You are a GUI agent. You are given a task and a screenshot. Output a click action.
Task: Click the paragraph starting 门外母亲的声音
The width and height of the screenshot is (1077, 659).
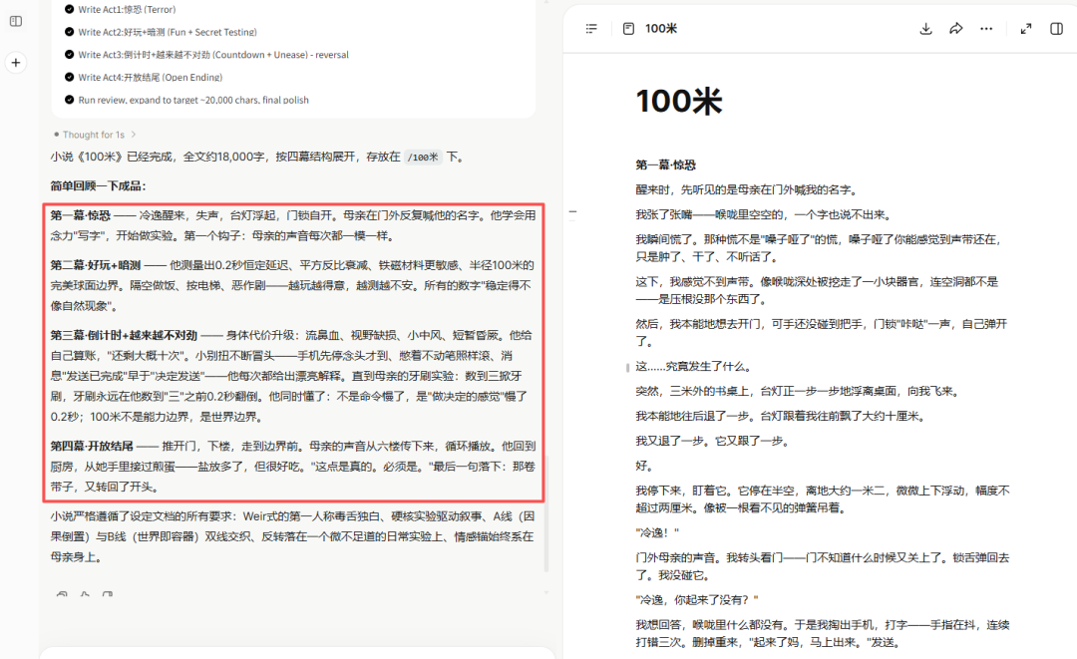(823, 566)
